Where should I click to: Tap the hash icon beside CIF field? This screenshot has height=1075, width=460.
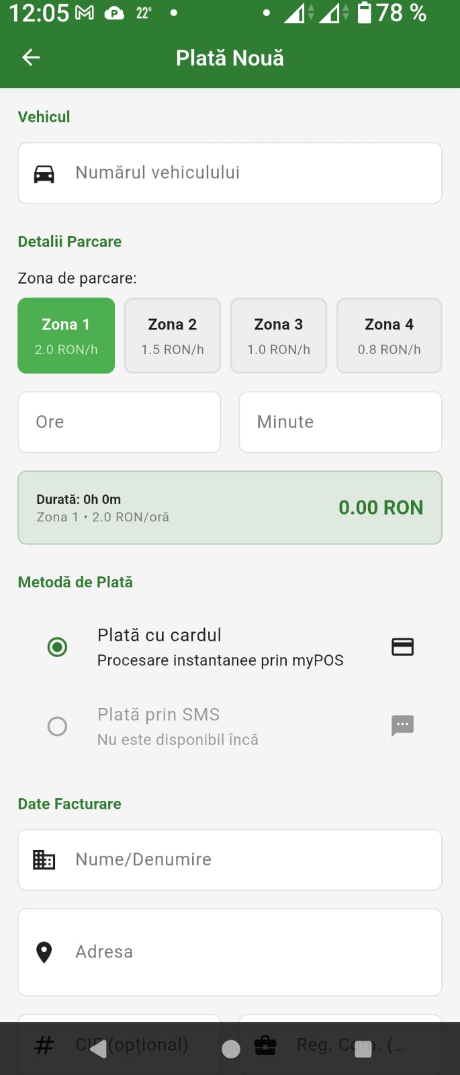[44, 1045]
